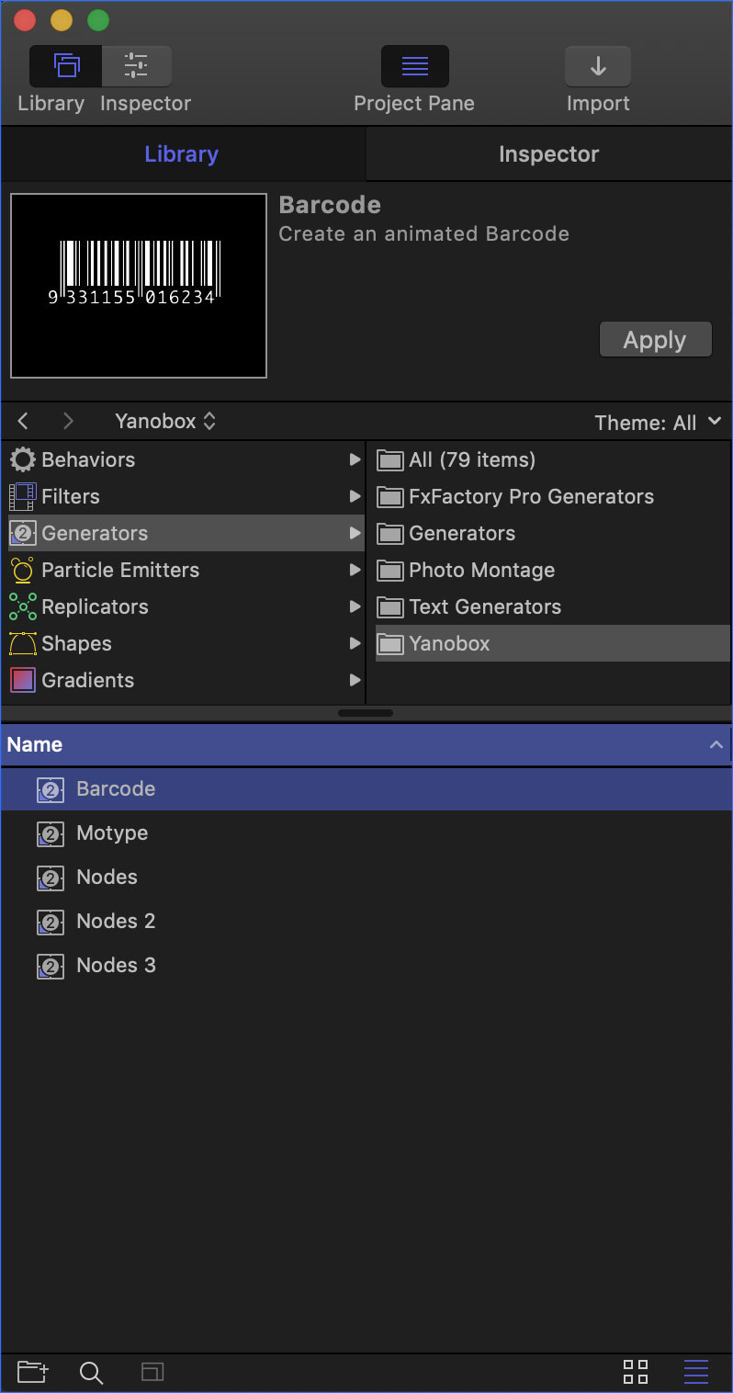The height and width of the screenshot is (1393, 733).
Task: Switch to the Inspector tab
Action: (548, 154)
